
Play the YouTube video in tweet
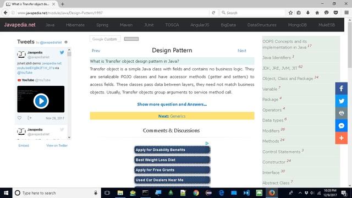pyautogui.click(x=41, y=101)
